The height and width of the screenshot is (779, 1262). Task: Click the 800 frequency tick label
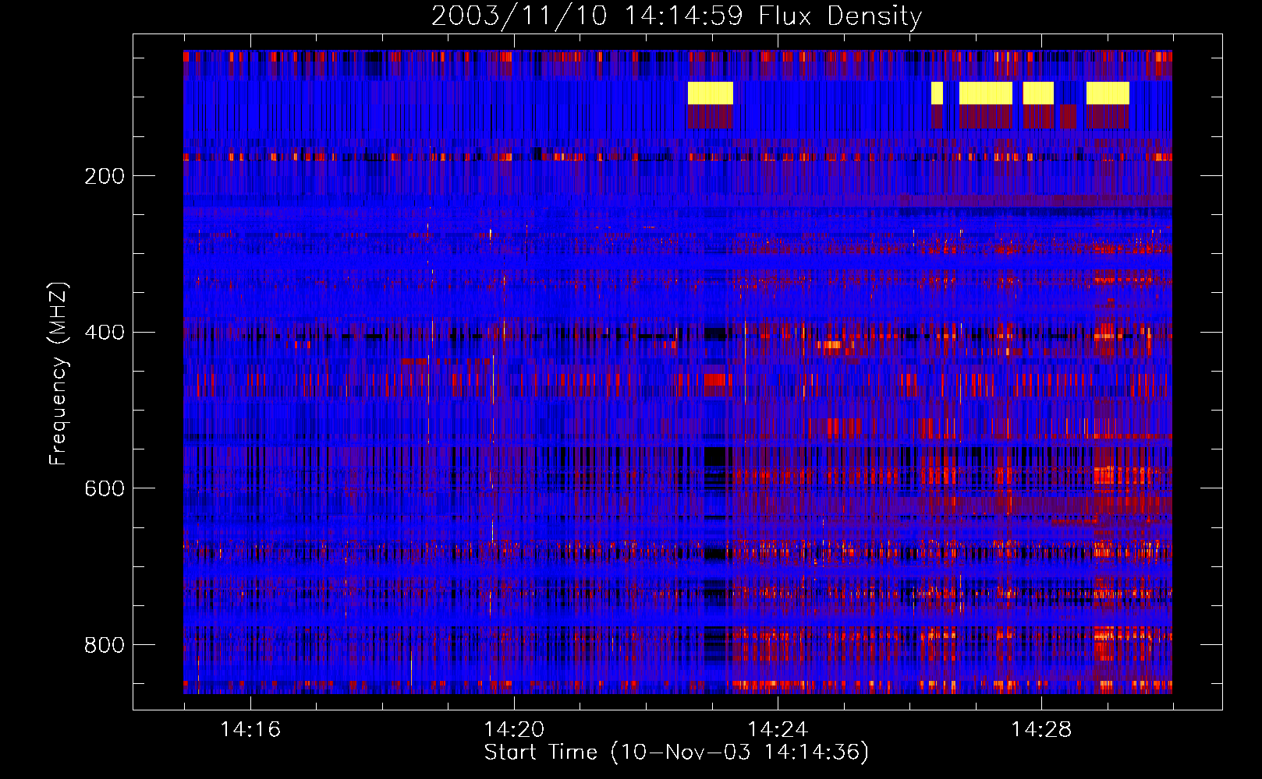point(105,645)
